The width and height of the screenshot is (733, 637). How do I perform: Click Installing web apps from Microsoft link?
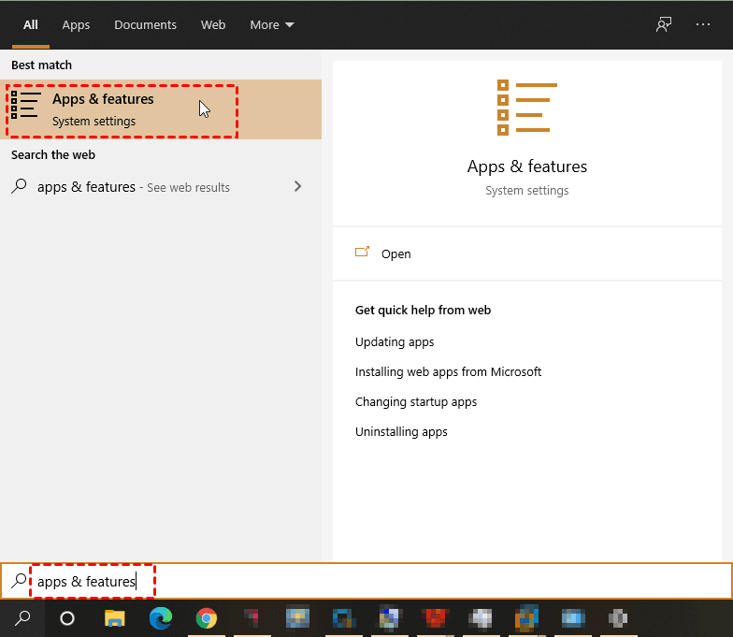(x=448, y=371)
